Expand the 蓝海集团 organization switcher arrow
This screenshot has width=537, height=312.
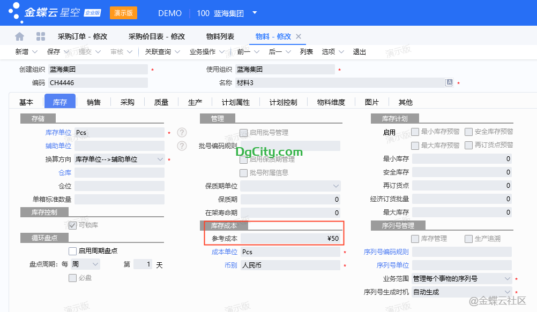255,13
